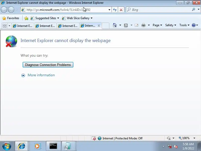Click Internet Protected Mode Off status text
The image size is (201, 151).
[122, 138]
